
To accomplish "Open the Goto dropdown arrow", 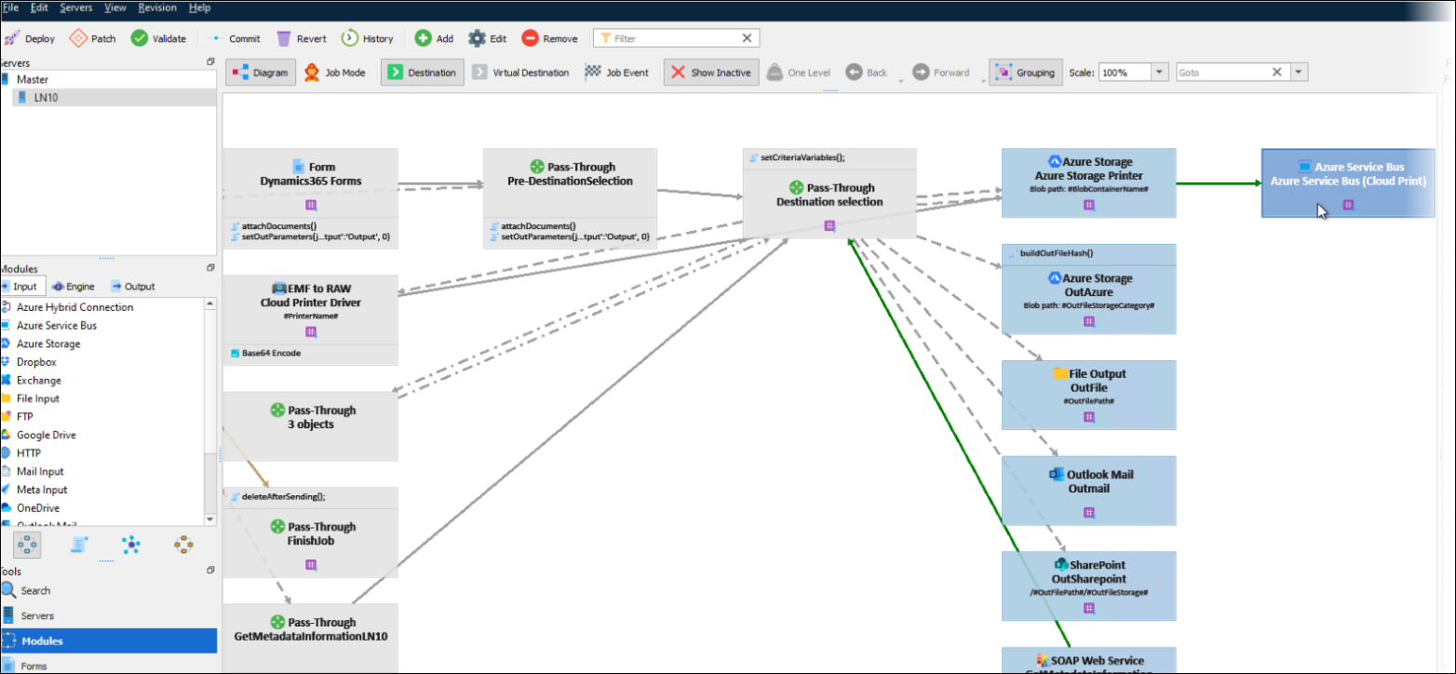I will click(1300, 73).
